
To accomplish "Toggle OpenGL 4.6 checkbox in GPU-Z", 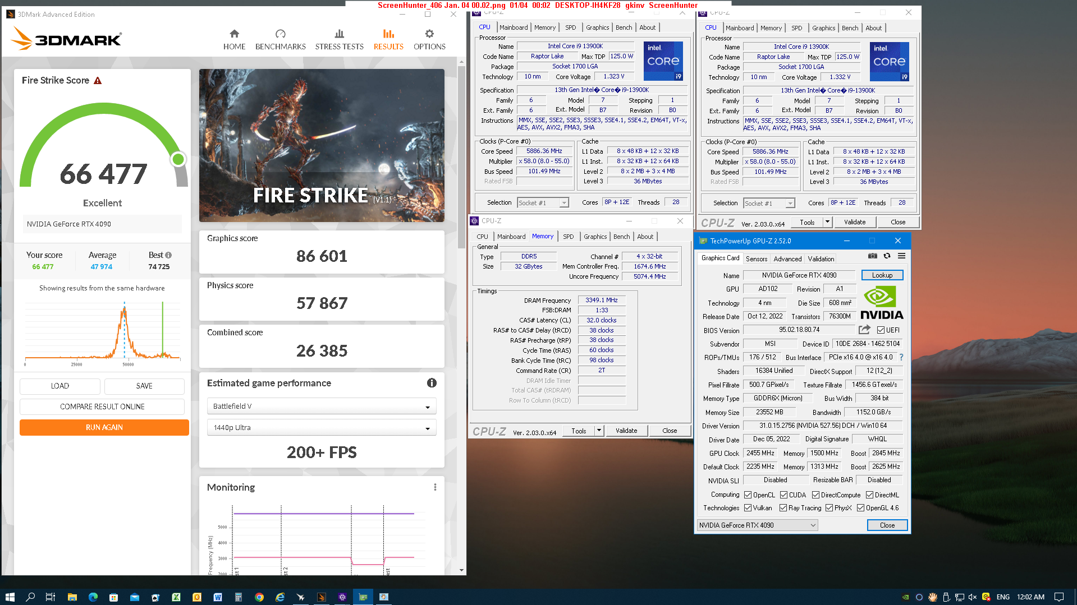I will point(860,508).
